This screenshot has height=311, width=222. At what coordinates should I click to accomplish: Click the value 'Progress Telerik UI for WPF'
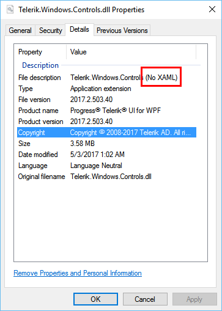click(116, 111)
